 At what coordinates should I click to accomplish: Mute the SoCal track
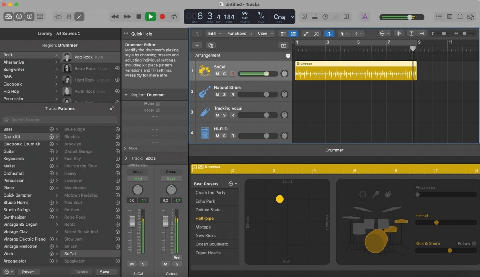click(217, 74)
